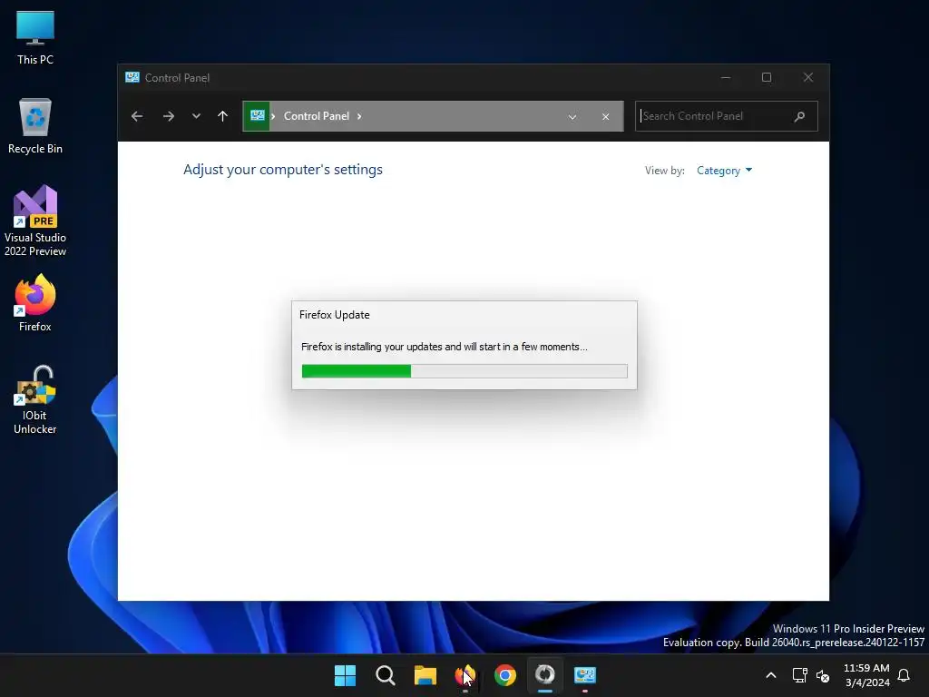The image size is (929, 697).
Task: Go up one level in Control Panel
Action: coord(223,116)
